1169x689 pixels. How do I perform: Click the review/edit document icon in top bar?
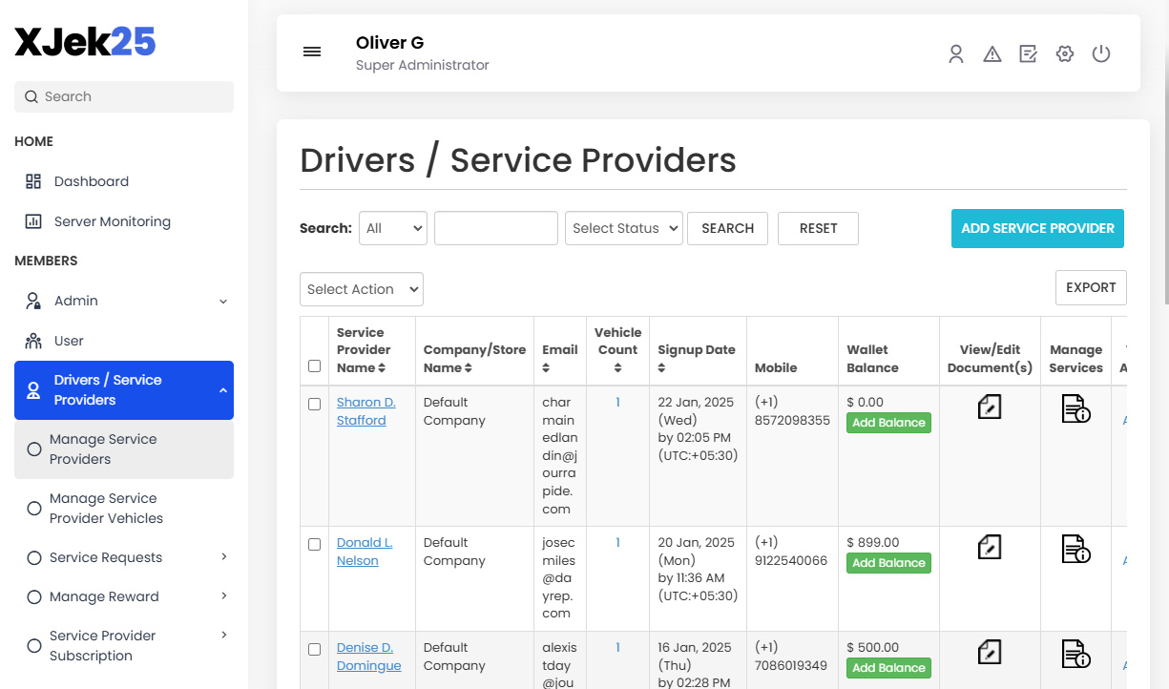1028,53
